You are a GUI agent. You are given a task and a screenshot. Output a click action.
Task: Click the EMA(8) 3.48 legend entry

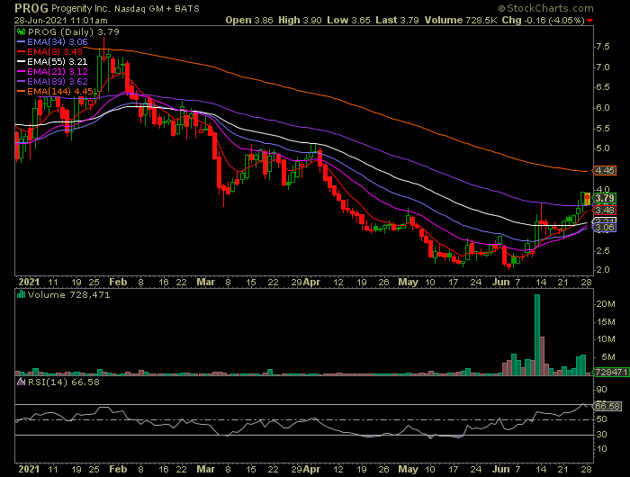click(x=55, y=51)
